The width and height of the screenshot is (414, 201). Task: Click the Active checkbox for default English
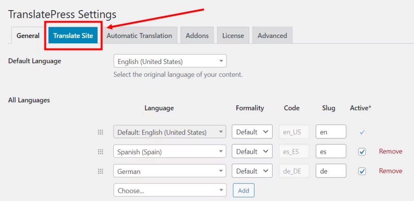pos(362,132)
